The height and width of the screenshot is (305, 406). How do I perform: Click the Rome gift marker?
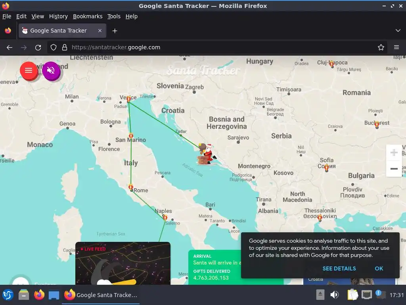[131, 187]
